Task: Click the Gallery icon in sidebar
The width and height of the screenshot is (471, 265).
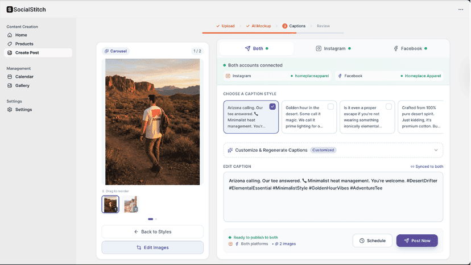Action: click(10, 86)
